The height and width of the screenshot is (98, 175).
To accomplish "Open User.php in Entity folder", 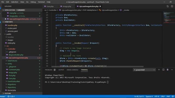I will (12, 78).
